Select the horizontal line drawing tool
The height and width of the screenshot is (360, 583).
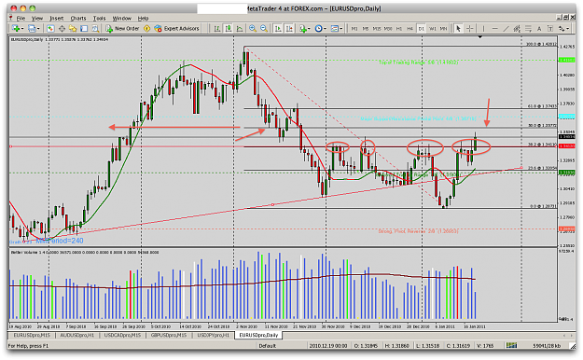coord(495,29)
